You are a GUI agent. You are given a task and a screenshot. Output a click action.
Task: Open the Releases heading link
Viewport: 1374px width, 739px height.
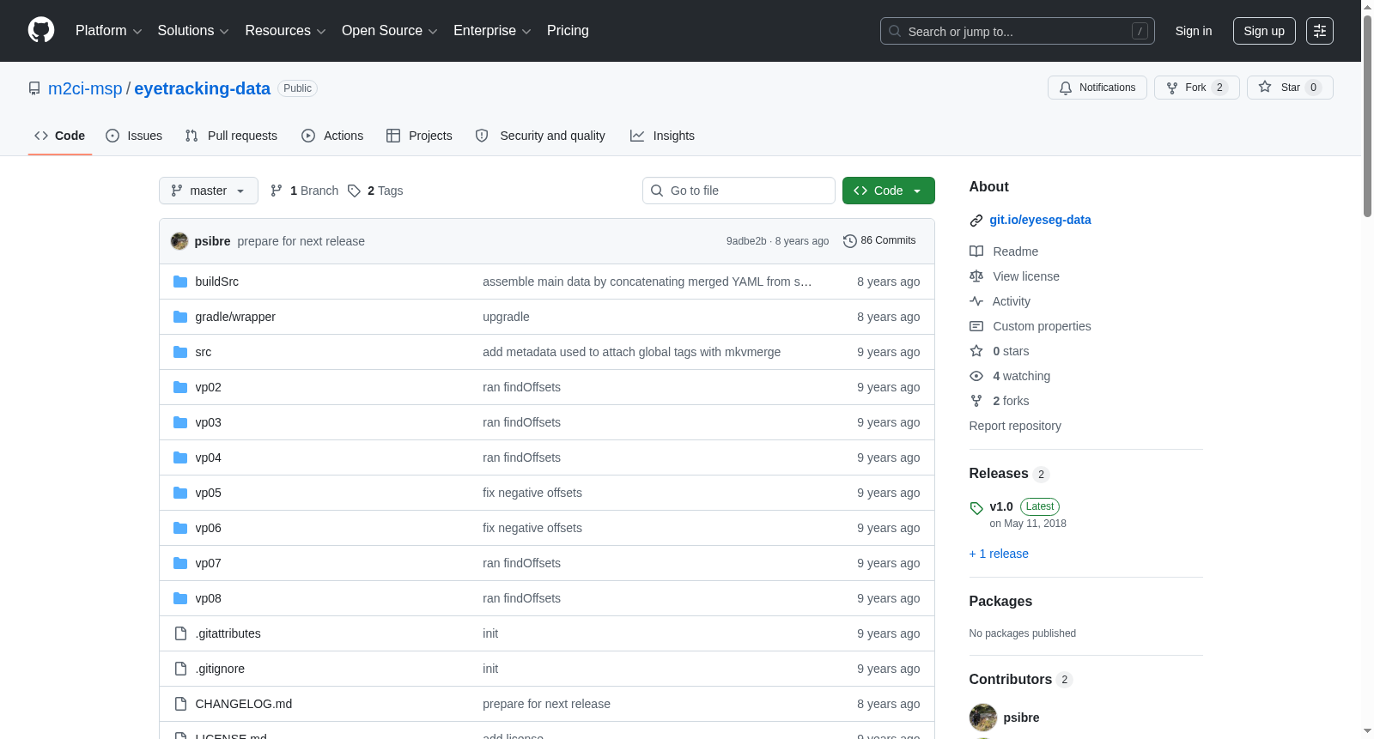1008,474
